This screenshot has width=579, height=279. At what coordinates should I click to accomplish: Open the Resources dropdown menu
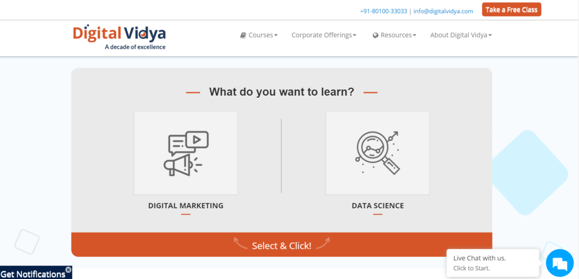(x=394, y=35)
